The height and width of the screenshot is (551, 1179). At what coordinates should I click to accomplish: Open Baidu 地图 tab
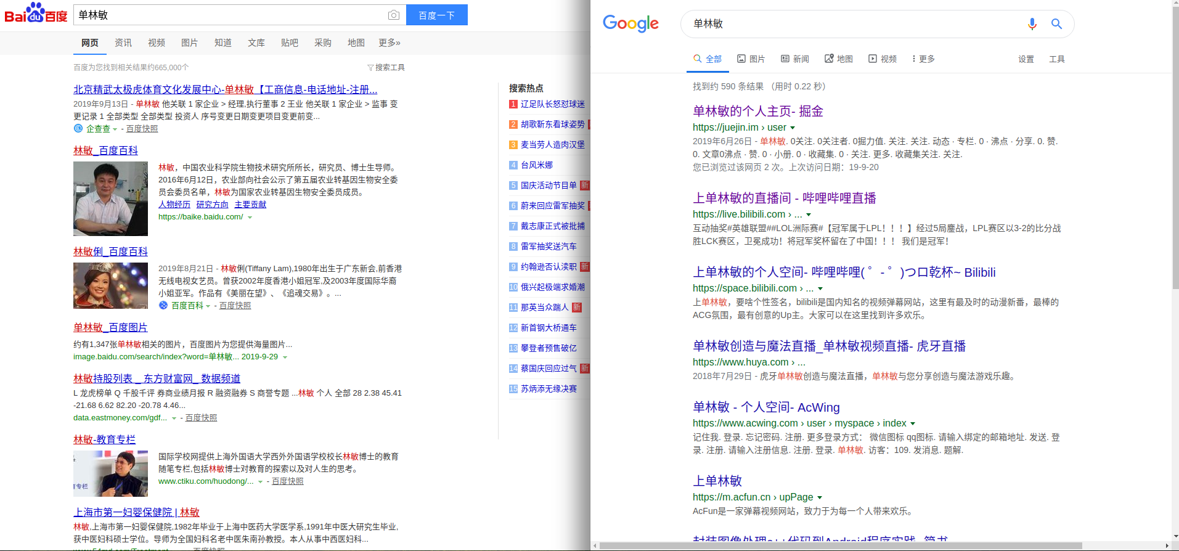[x=356, y=43]
